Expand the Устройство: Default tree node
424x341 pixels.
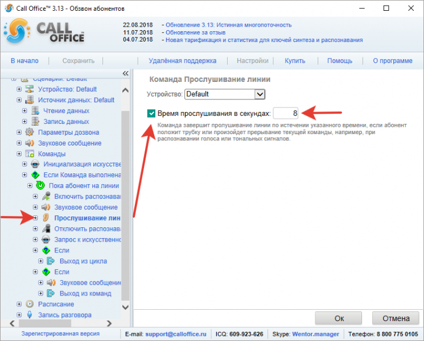(19, 89)
